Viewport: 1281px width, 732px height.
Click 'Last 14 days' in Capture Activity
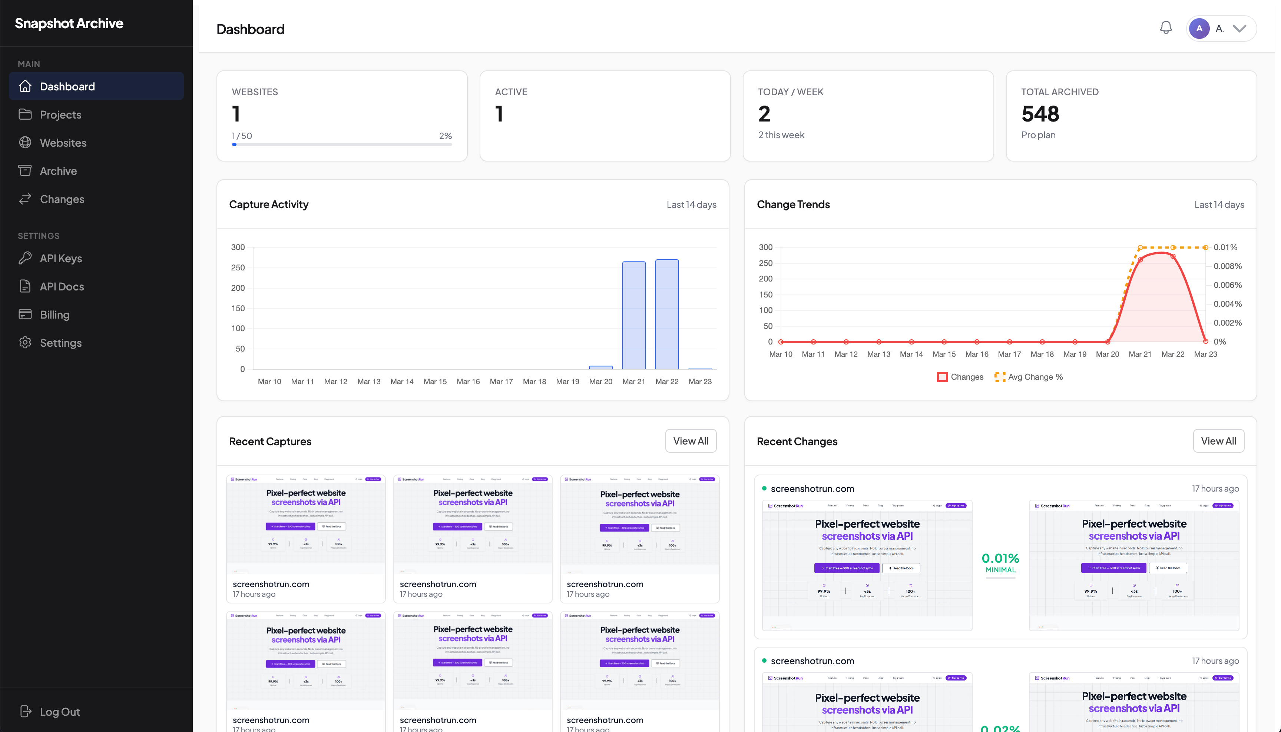(691, 204)
